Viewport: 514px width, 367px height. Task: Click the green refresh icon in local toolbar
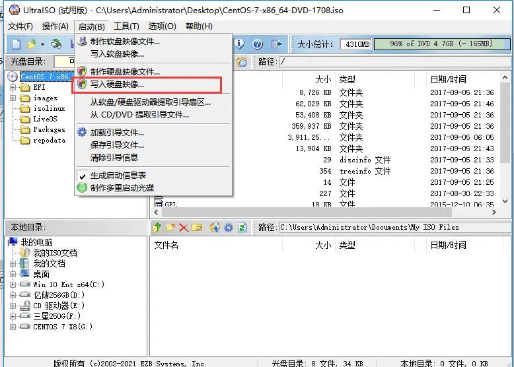click(x=242, y=227)
